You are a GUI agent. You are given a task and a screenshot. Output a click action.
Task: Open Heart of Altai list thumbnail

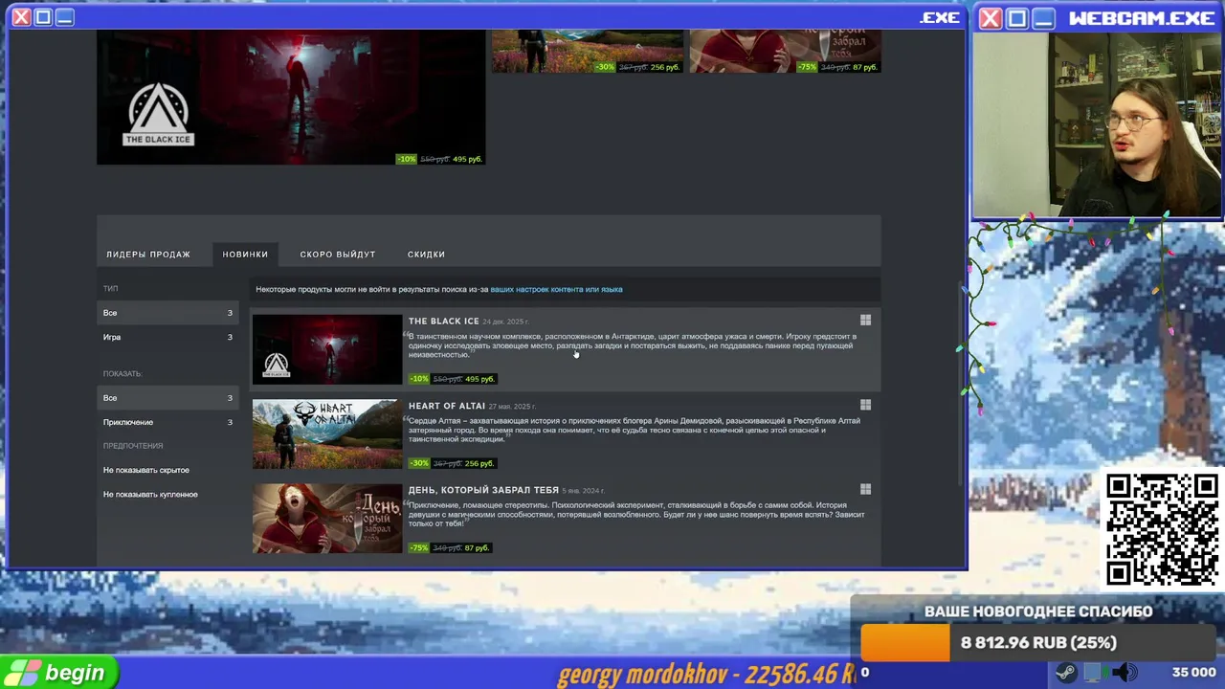(x=327, y=433)
